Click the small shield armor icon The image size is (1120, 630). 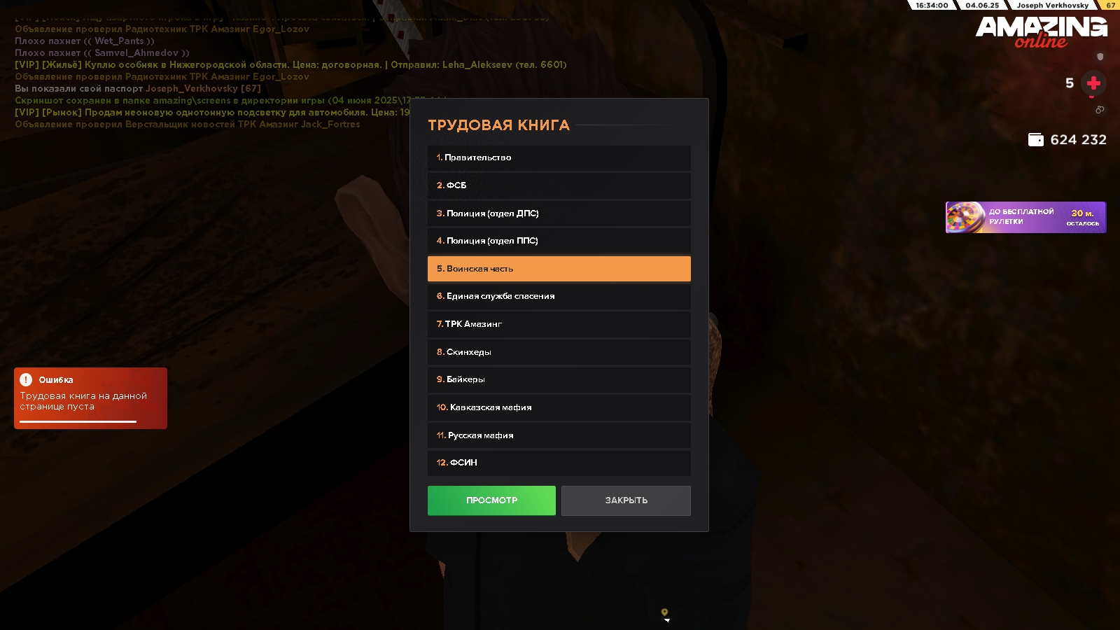click(x=1100, y=56)
